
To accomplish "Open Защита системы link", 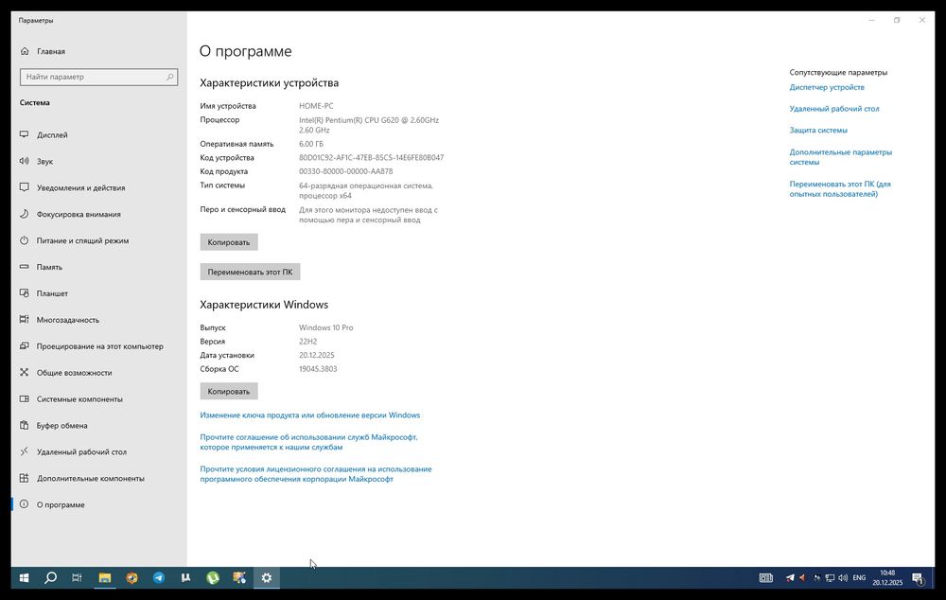I will 818,131.
